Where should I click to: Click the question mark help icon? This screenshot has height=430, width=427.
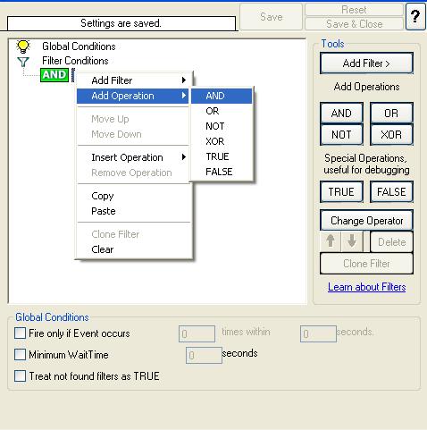[x=415, y=17]
